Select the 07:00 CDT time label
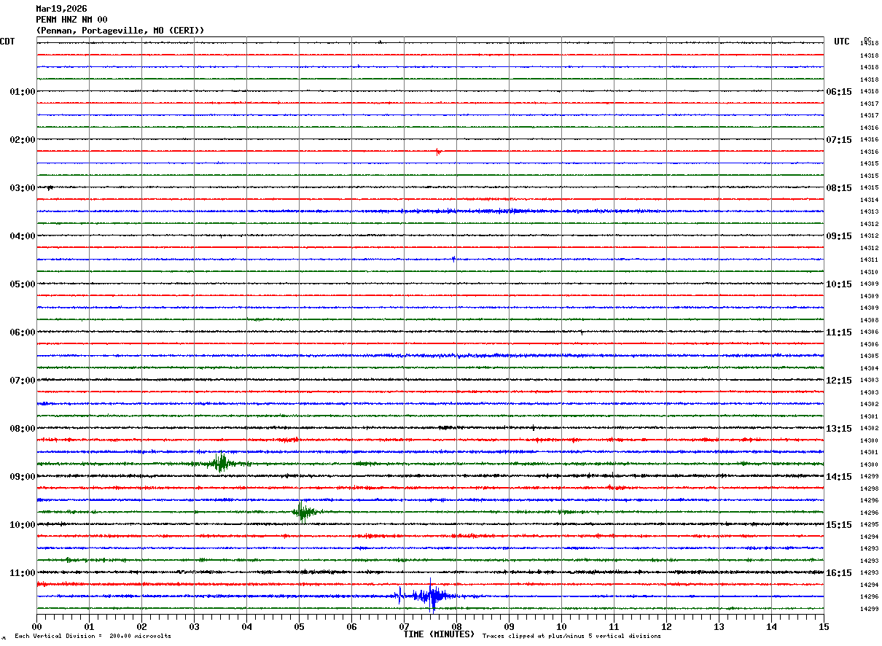This screenshot has height=646, width=882. [23, 381]
